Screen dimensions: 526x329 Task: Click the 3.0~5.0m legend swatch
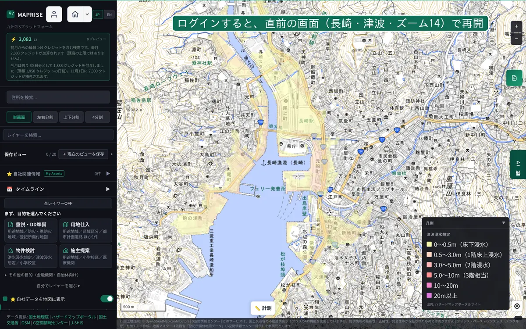[x=429, y=265]
